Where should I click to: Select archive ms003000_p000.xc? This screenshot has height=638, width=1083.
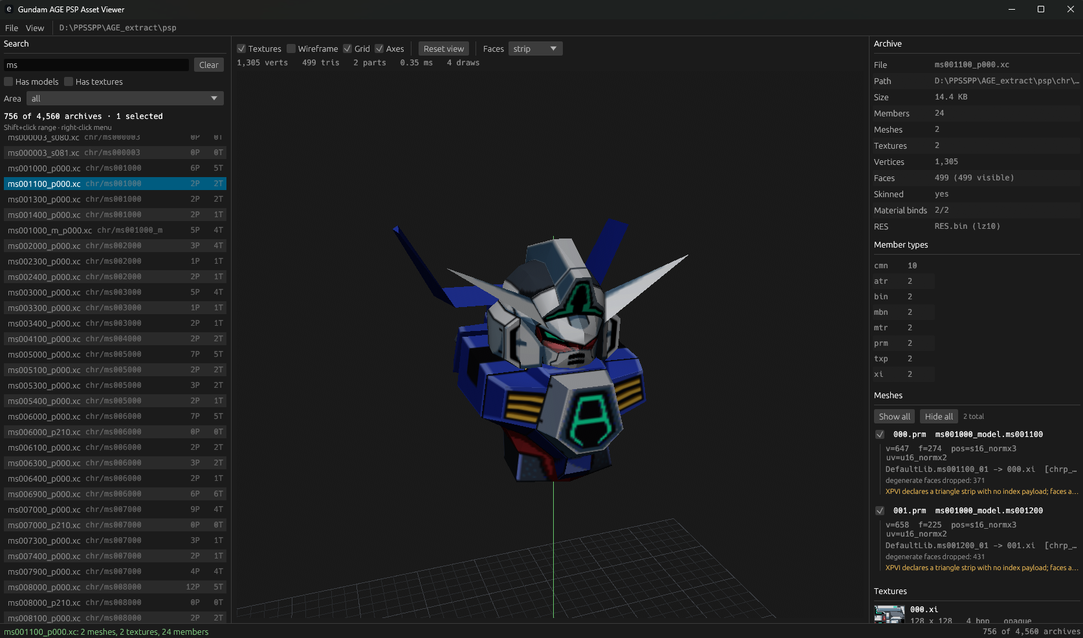115,292
